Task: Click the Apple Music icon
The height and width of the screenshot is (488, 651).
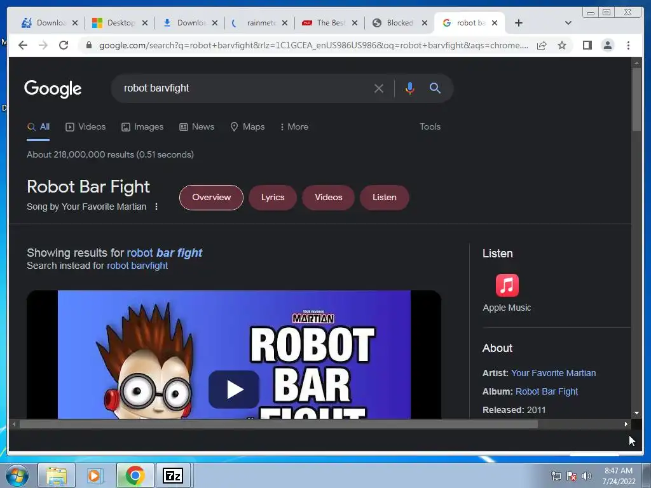Action: (507, 285)
